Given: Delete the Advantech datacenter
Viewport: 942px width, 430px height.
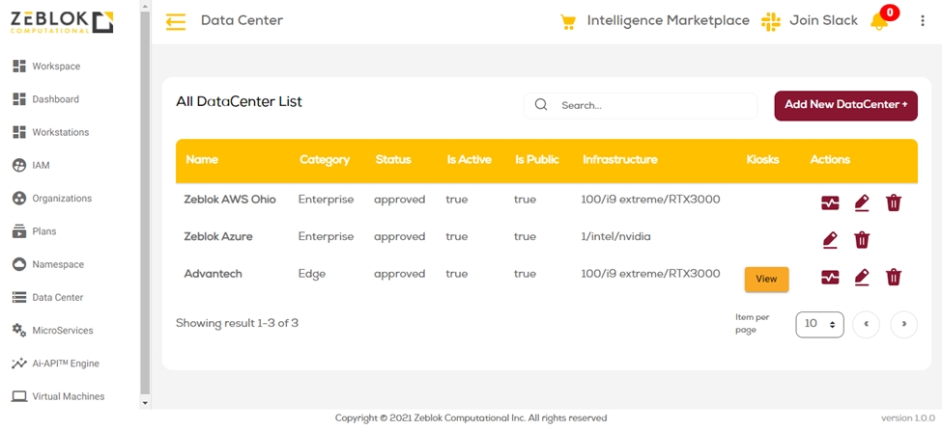Looking at the screenshot, I should [894, 278].
